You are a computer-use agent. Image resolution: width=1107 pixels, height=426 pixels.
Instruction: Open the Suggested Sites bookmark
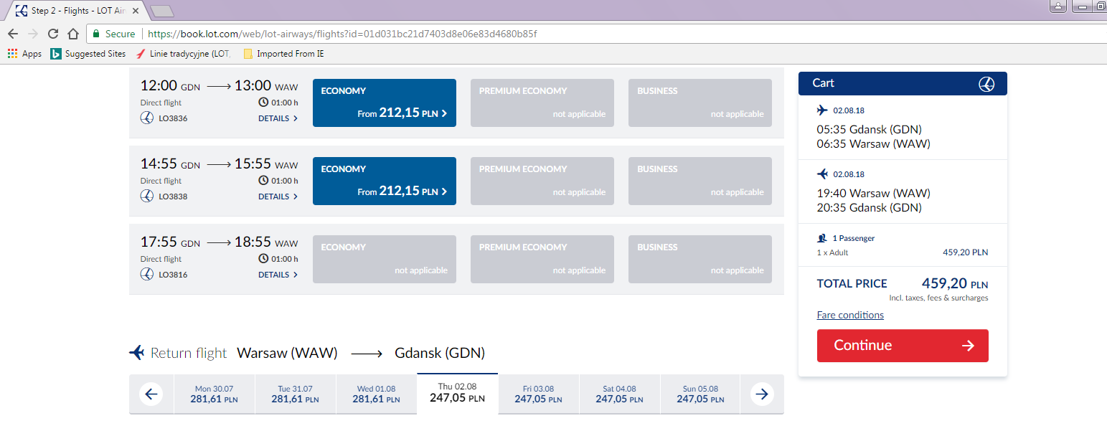(x=88, y=54)
